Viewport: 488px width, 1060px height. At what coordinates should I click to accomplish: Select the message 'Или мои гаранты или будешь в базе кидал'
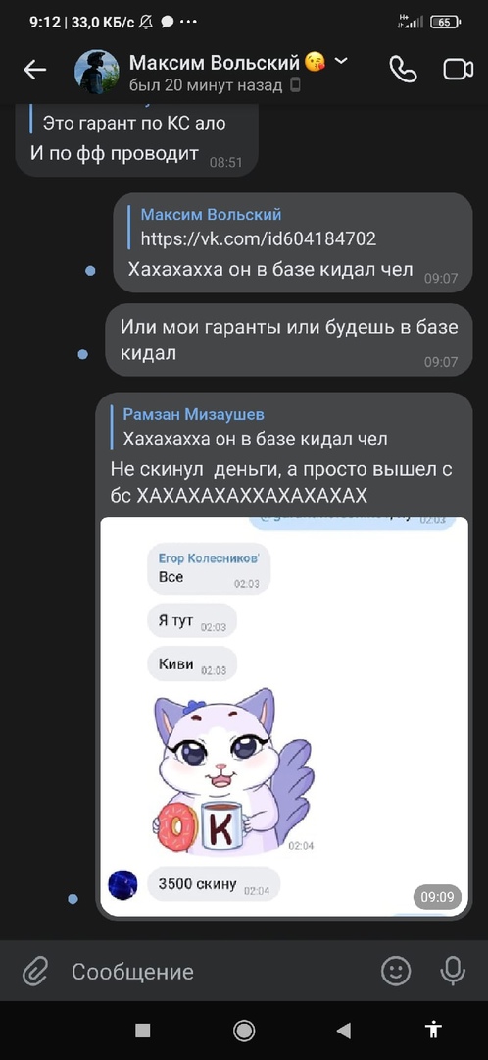tap(289, 340)
